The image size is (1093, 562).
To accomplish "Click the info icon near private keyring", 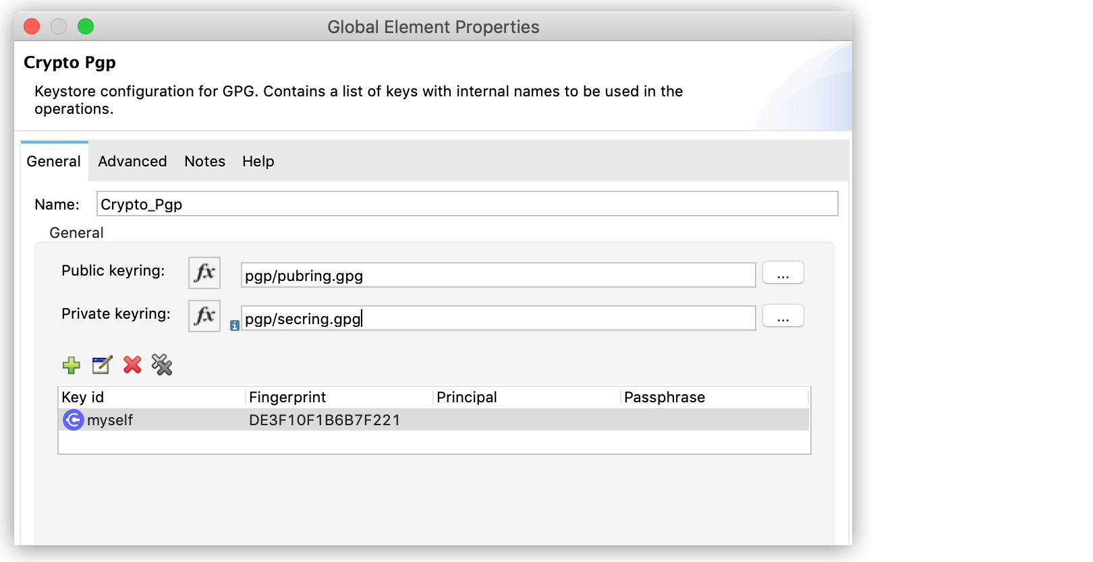I will click(234, 326).
